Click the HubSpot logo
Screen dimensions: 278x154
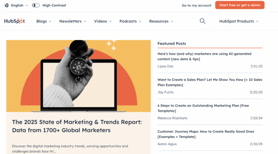[x=14, y=21]
